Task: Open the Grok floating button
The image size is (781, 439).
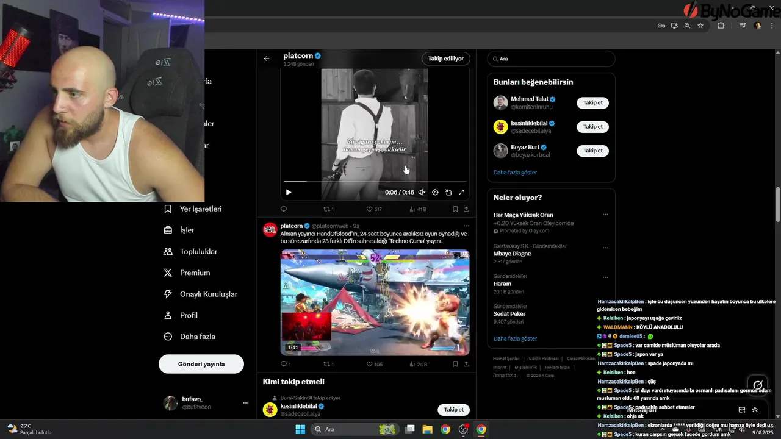Action: coord(757,385)
